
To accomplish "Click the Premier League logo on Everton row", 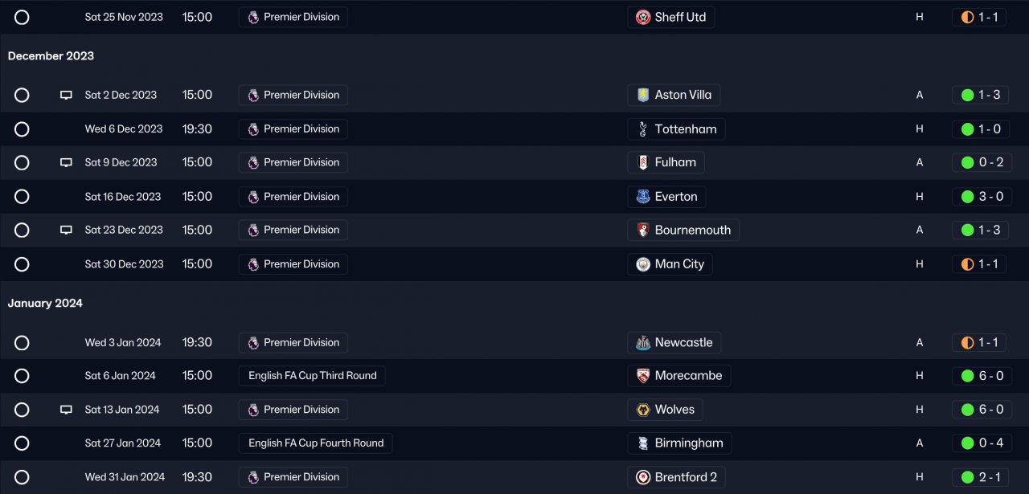I will click(253, 197).
